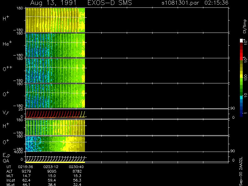Click the MLat value "32.4"

(77, 184)
